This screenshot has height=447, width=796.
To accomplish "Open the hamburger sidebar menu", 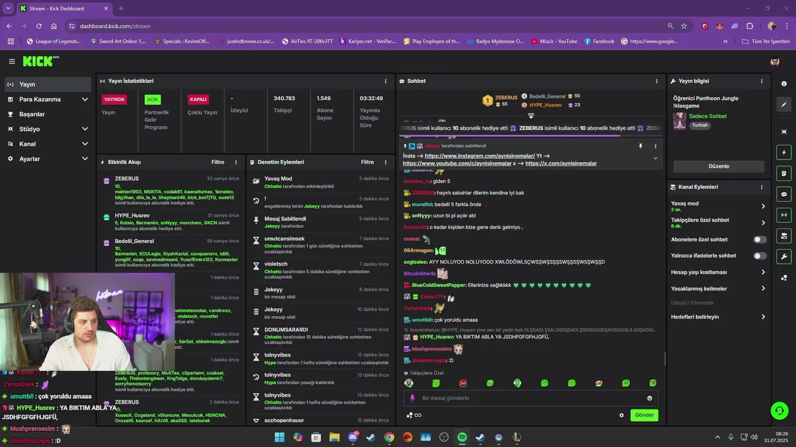I will pos(12,61).
